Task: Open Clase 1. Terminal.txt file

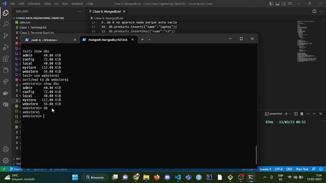Action: tap(33, 27)
